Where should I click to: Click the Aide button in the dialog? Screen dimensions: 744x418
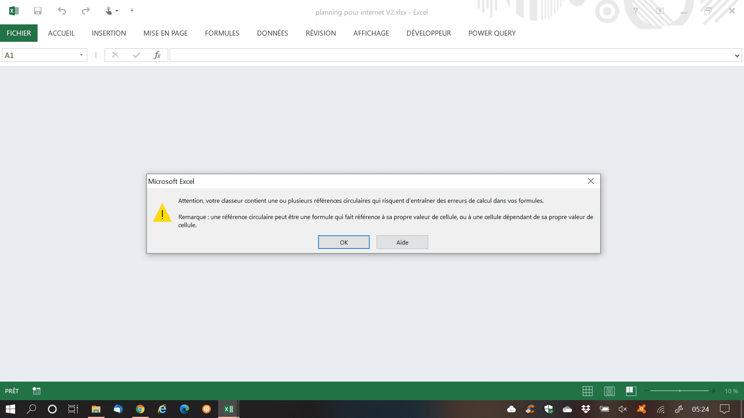click(402, 242)
